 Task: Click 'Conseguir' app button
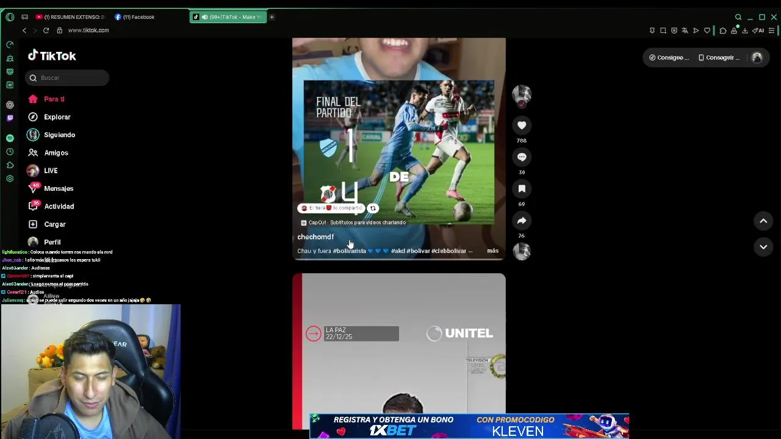(x=719, y=57)
